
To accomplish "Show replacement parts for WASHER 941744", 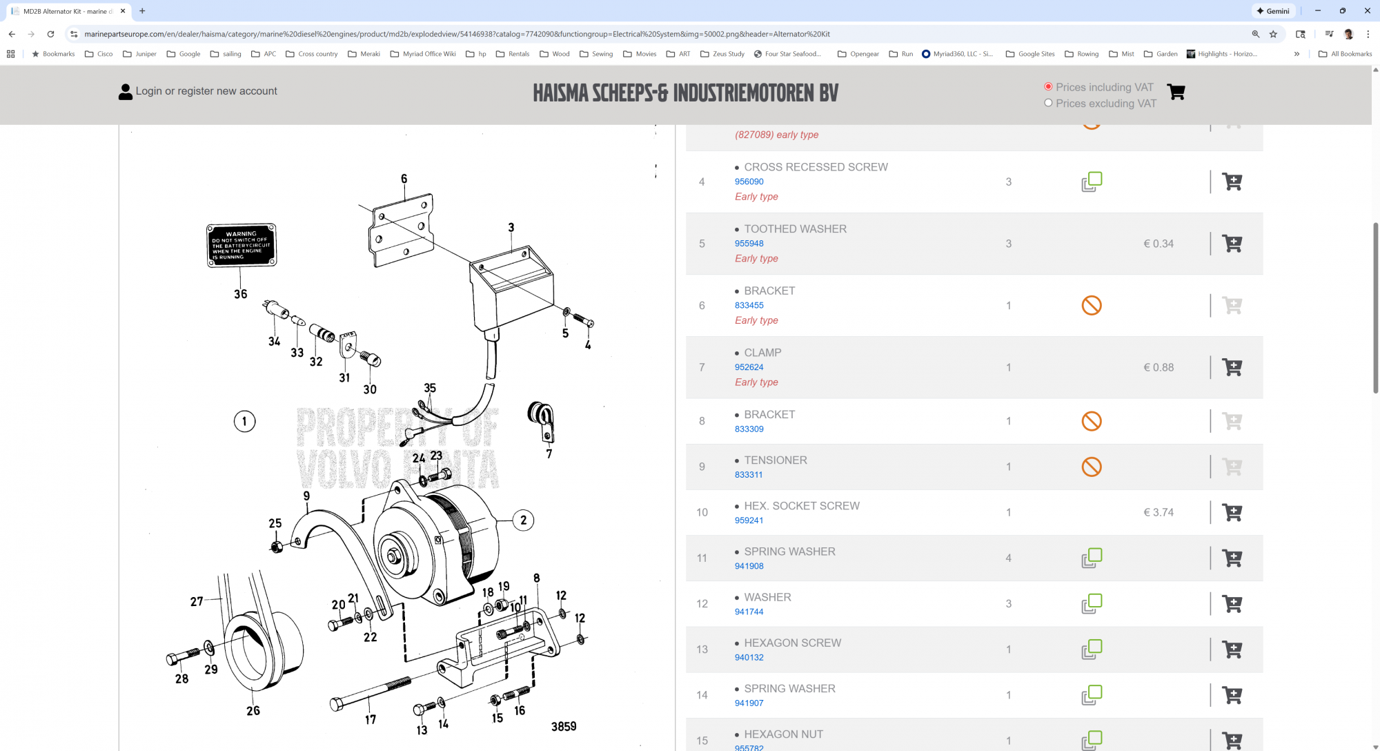I will [x=1092, y=603].
